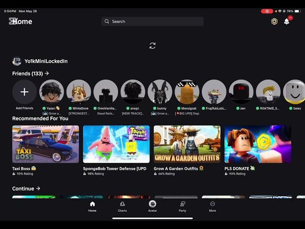Open Grow A Garden Outfits thumbnail
The height and width of the screenshot is (229, 305).
point(187,144)
